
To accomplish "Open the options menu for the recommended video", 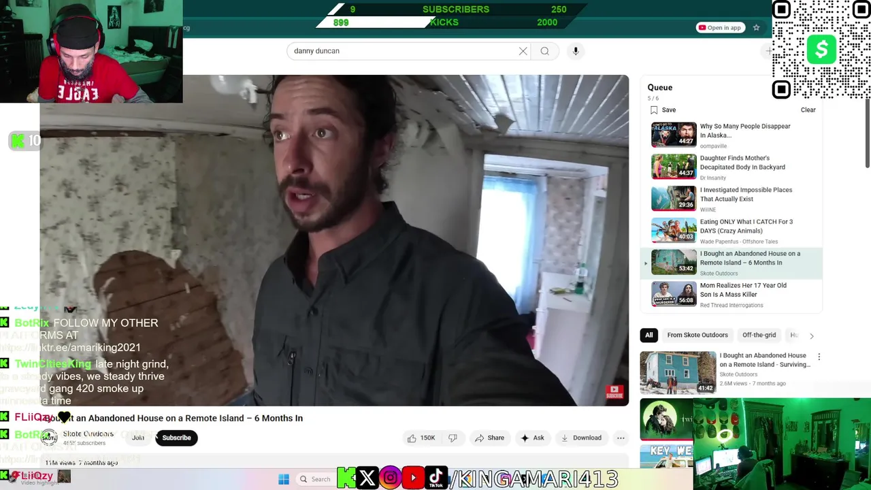I will 819,357.
